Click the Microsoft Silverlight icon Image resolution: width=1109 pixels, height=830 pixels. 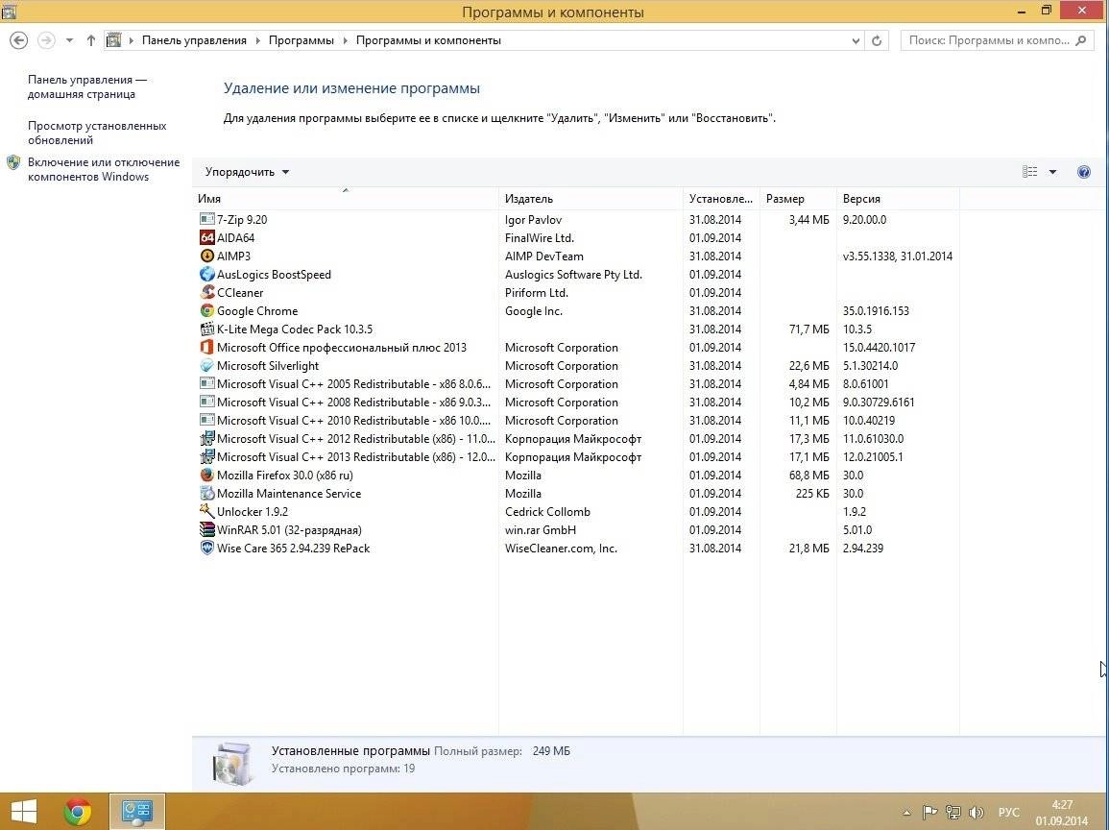click(x=206, y=366)
